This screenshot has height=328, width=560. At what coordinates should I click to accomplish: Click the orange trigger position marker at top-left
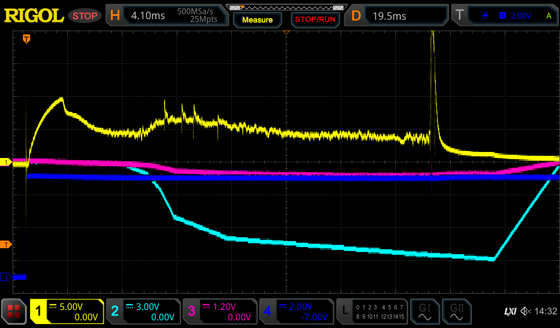pyautogui.click(x=26, y=39)
